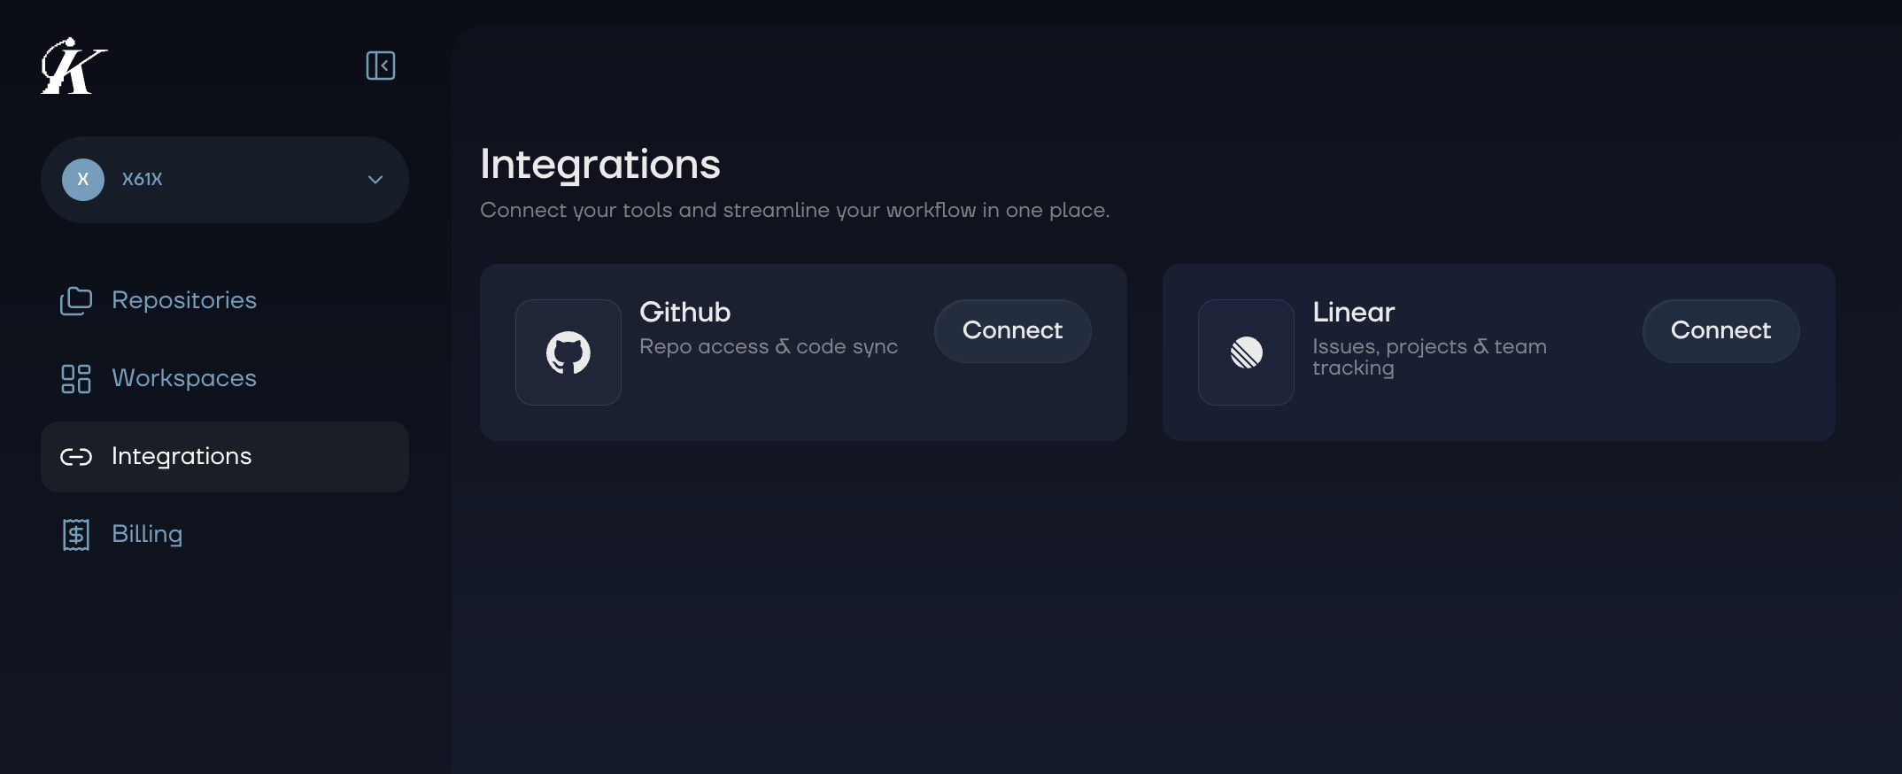Screen dimensions: 1902x774
Task: Connect the Linear integration
Action: [x=1720, y=330]
